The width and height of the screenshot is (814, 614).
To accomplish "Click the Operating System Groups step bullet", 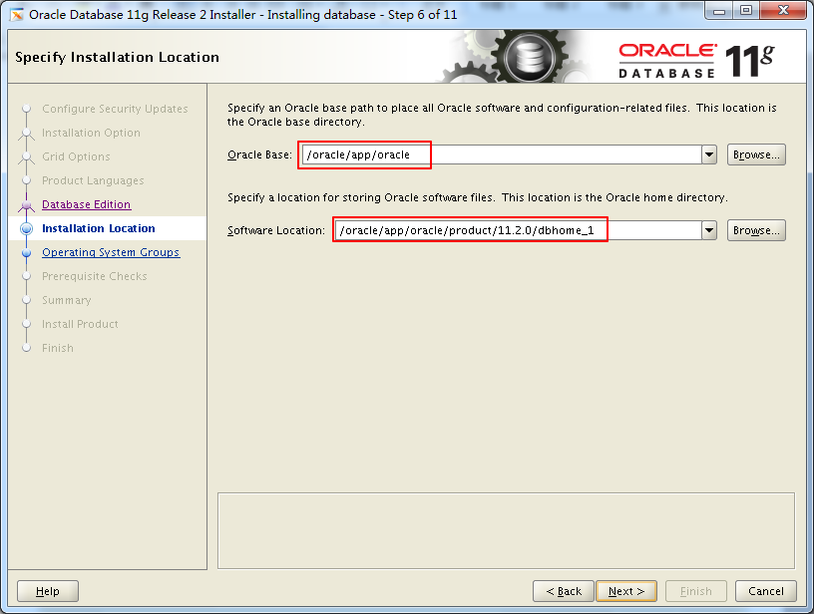I will [27, 252].
